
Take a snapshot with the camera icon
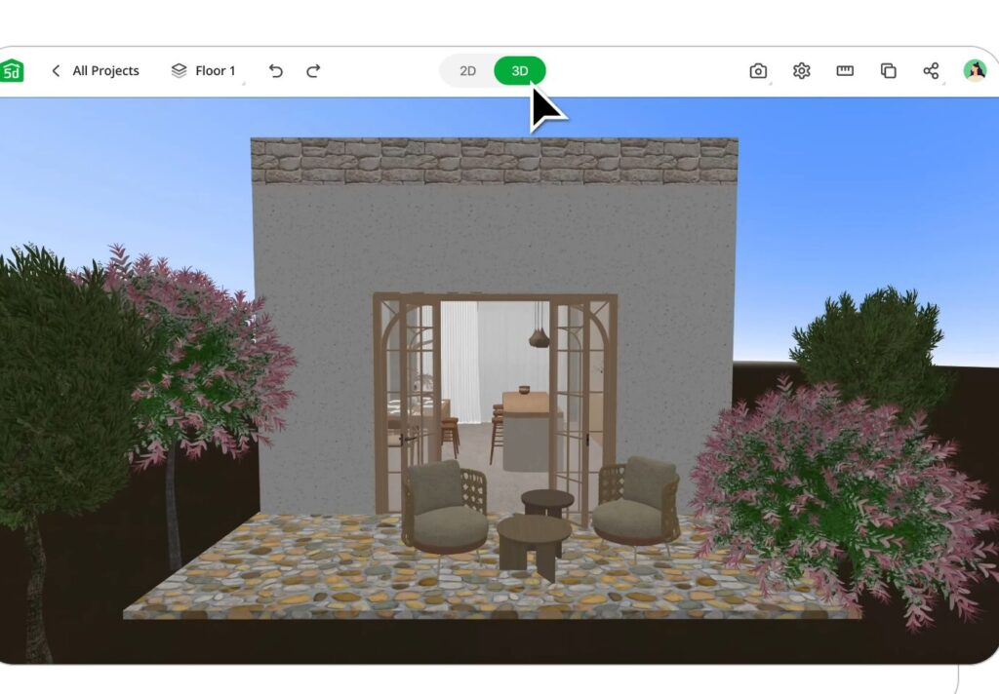click(x=758, y=70)
